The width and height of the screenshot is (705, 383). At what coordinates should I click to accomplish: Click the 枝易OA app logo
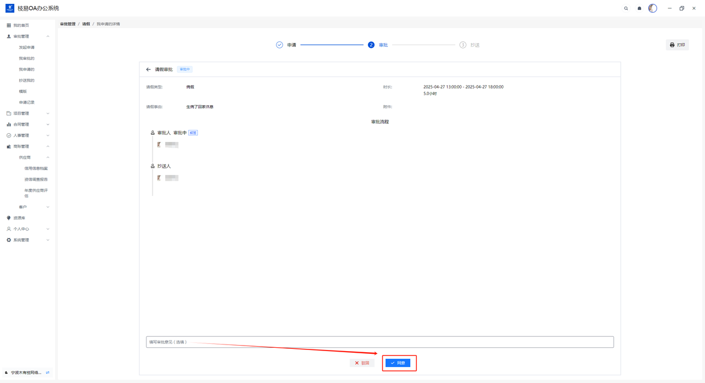(9, 8)
